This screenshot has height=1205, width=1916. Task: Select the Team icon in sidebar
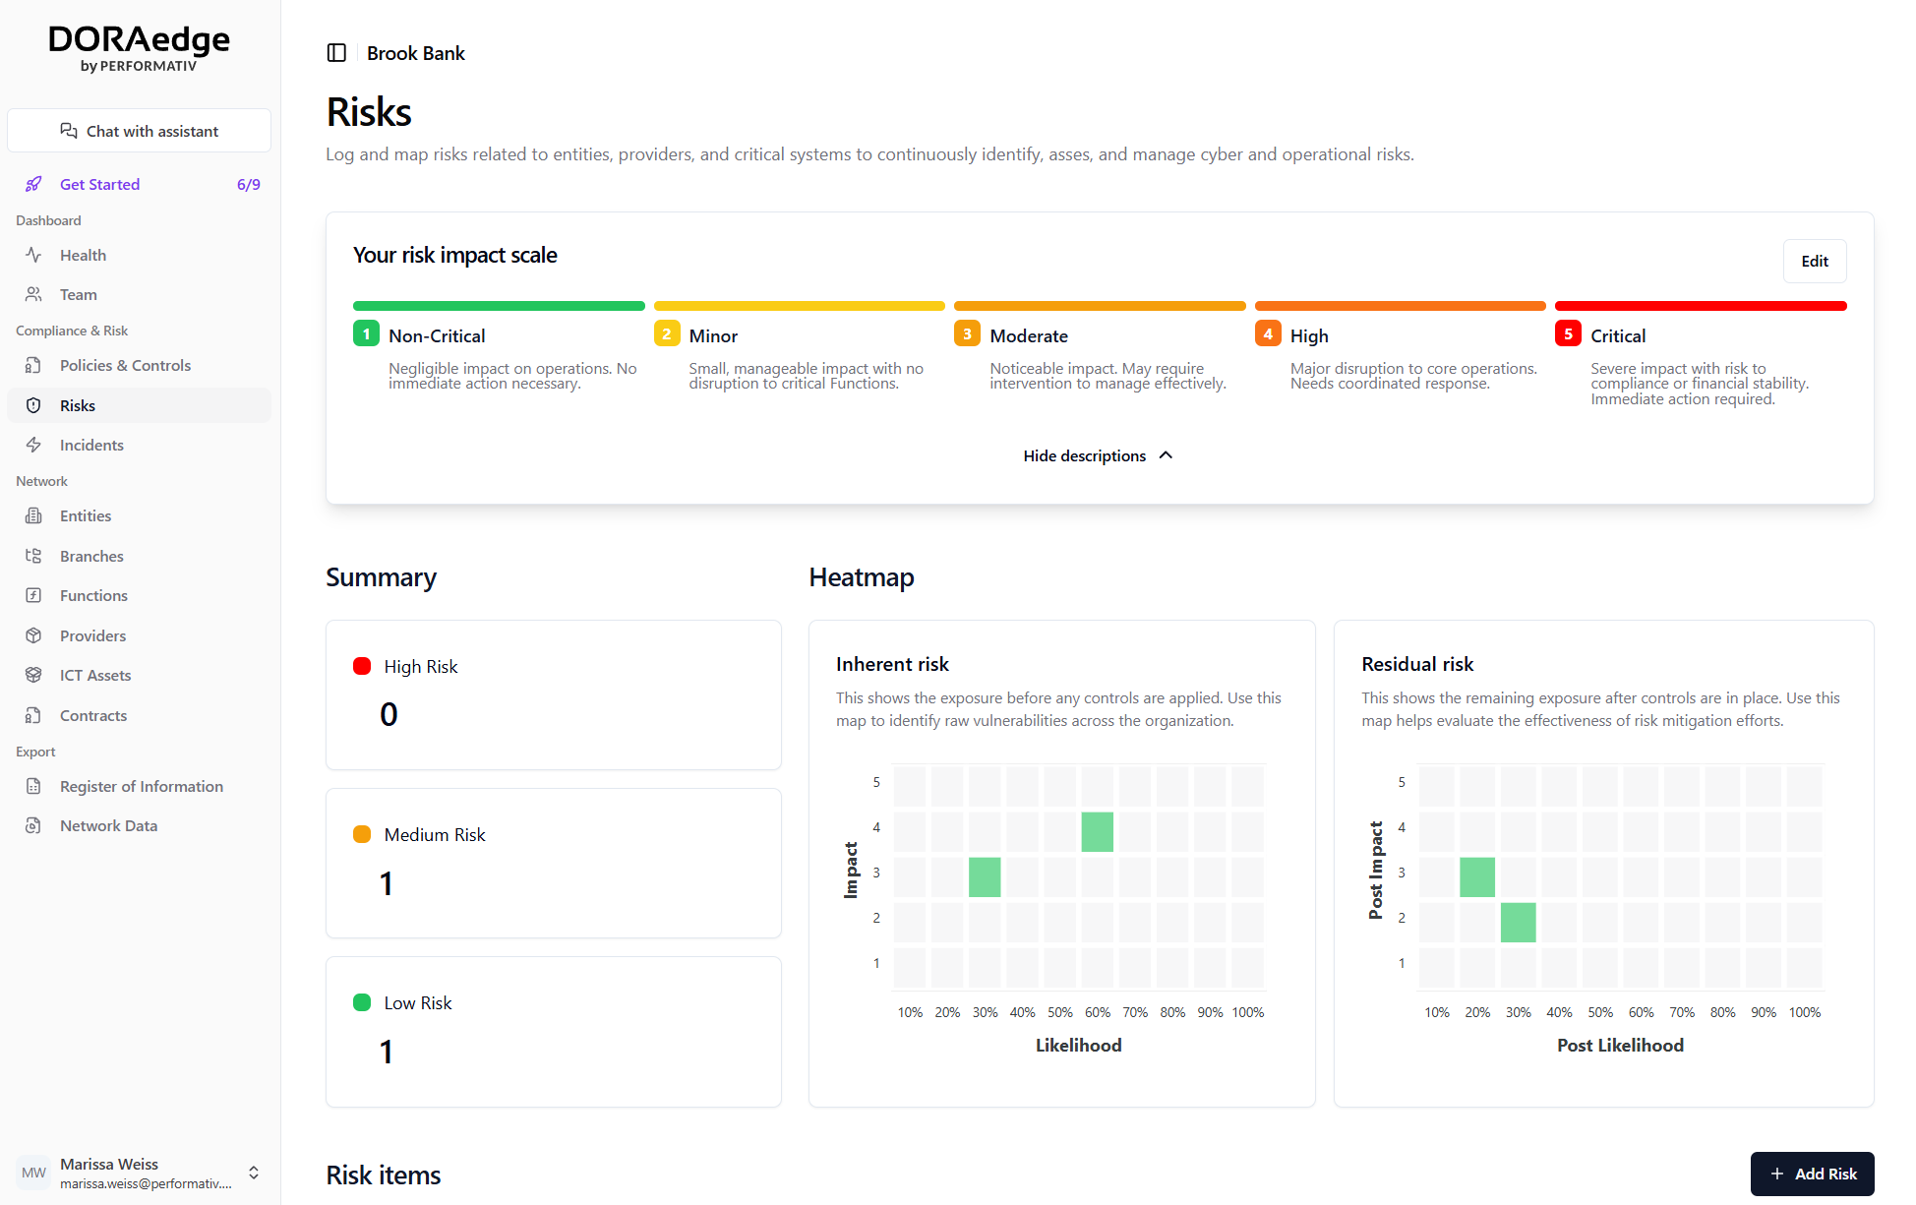(x=34, y=294)
